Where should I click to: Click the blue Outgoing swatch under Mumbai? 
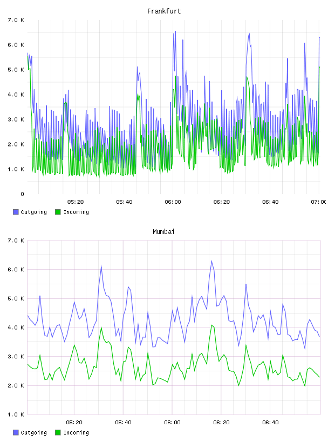16,432
